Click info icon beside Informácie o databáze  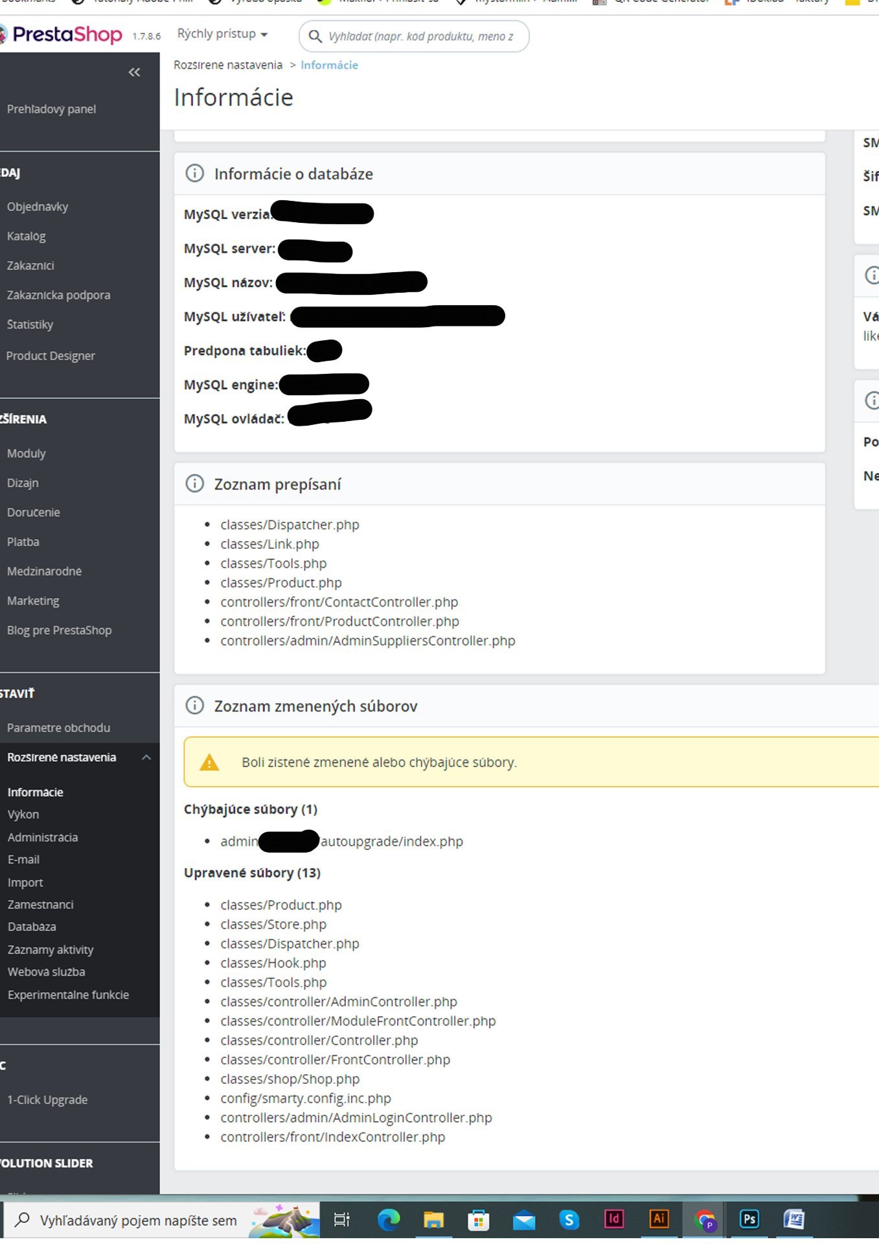point(194,173)
